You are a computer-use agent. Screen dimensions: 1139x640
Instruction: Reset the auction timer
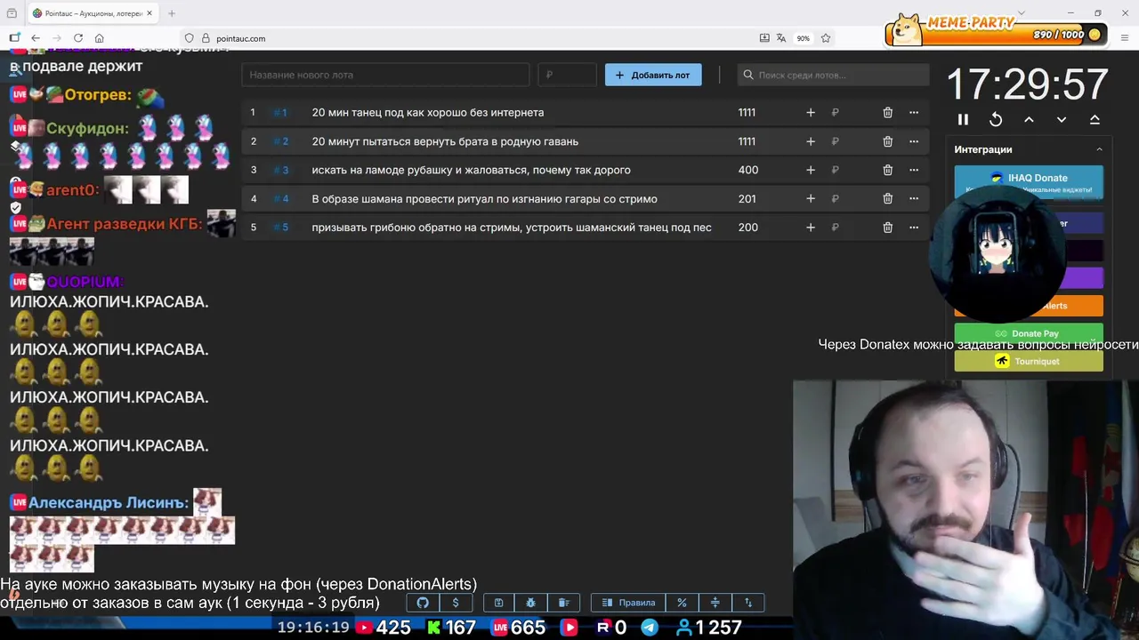click(x=996, y=119)
